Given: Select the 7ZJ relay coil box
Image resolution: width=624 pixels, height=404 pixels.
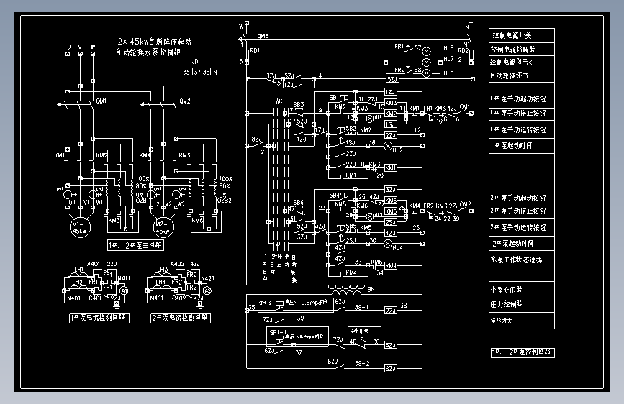Looking at the screenshot, I should click(391, 310).
